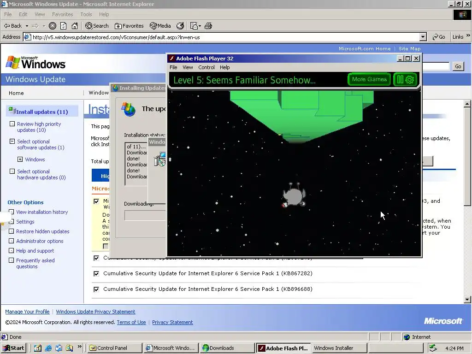Switch to Downloads taskbar button
Viewport: 472px width, 354px height.
click(x=227, y=348)
